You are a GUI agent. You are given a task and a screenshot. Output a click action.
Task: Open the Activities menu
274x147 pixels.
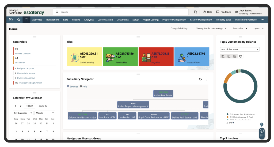pos(37,20)
